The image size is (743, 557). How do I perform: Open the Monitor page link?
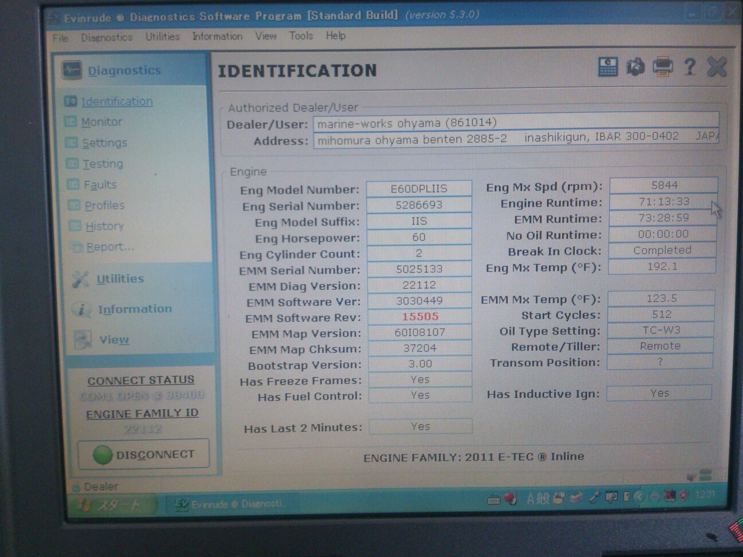[101, 121]
